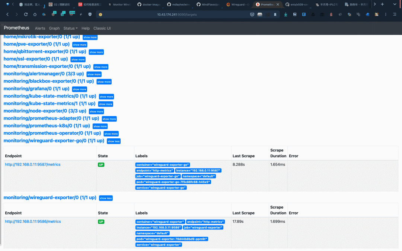
Task: Expand home/mikrotik-exporter/0 with show more
Action: pos(90,38)
